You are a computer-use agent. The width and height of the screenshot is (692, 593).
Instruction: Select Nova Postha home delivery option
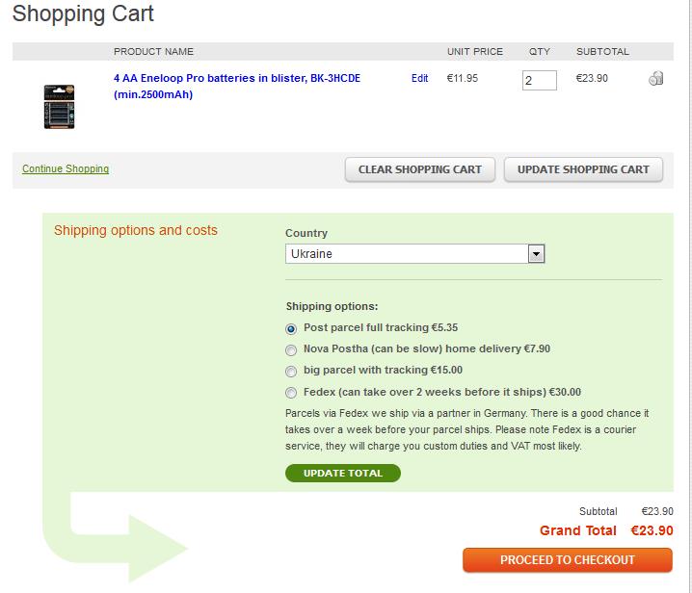click(291, 349)
